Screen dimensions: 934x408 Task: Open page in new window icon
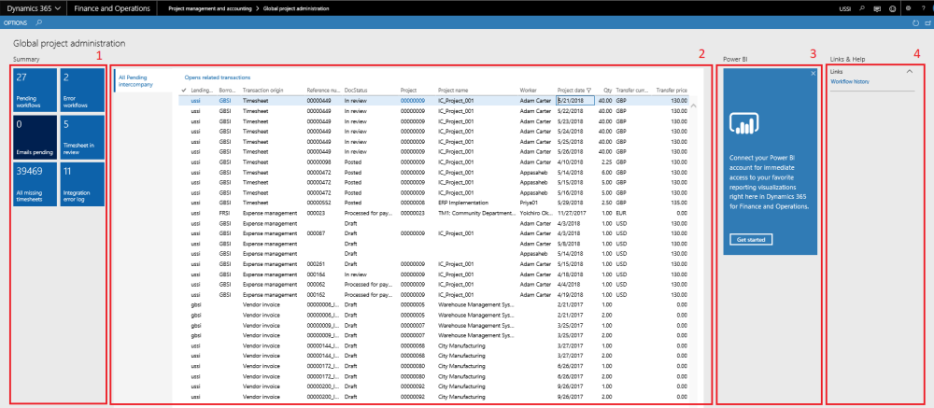pyautogui.click(x=927, y=22)
